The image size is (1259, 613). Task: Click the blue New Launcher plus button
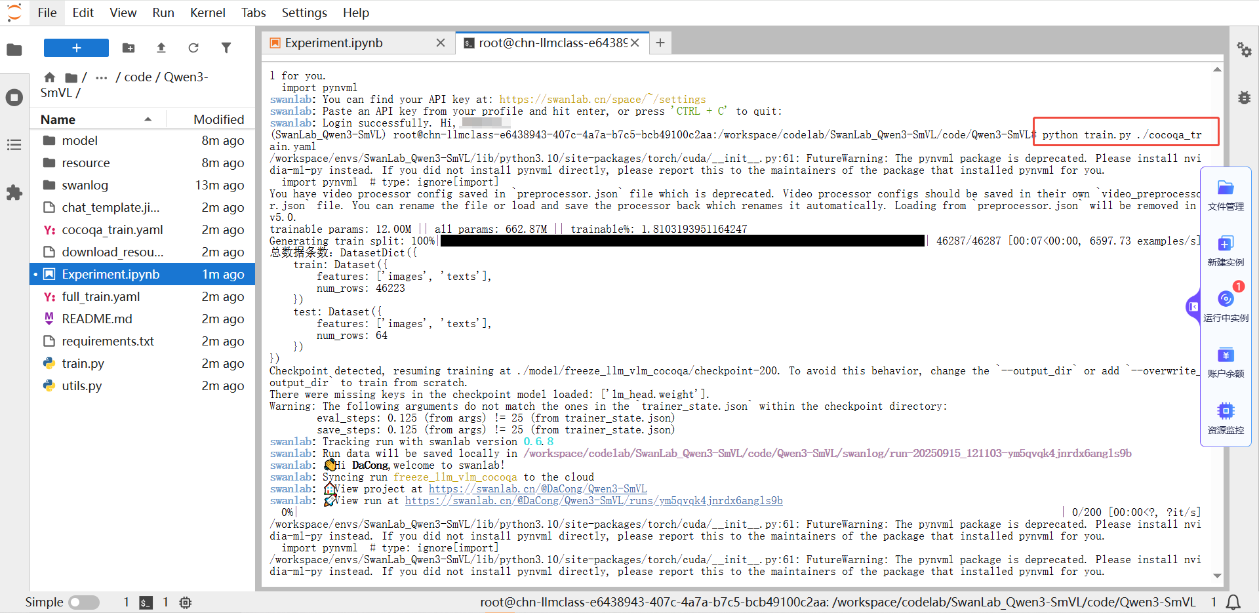click(76, 48)
